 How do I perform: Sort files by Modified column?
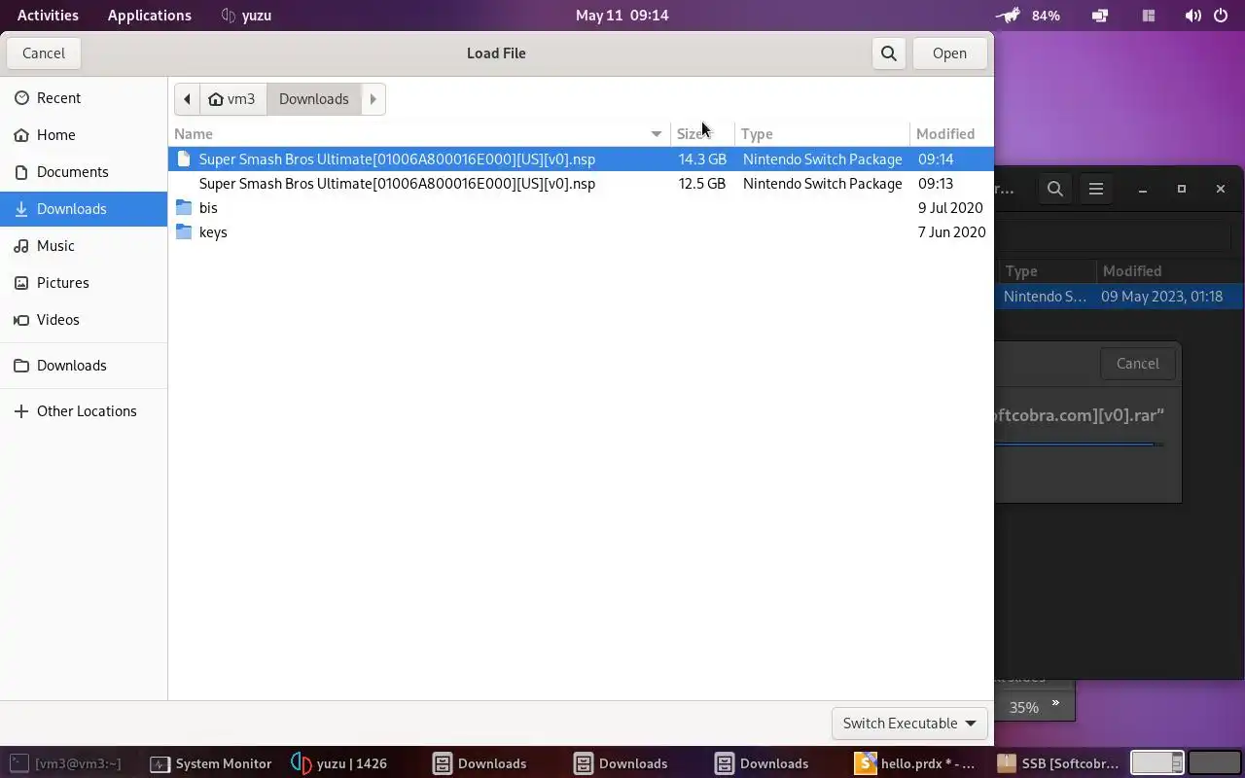tap(951, 134)
